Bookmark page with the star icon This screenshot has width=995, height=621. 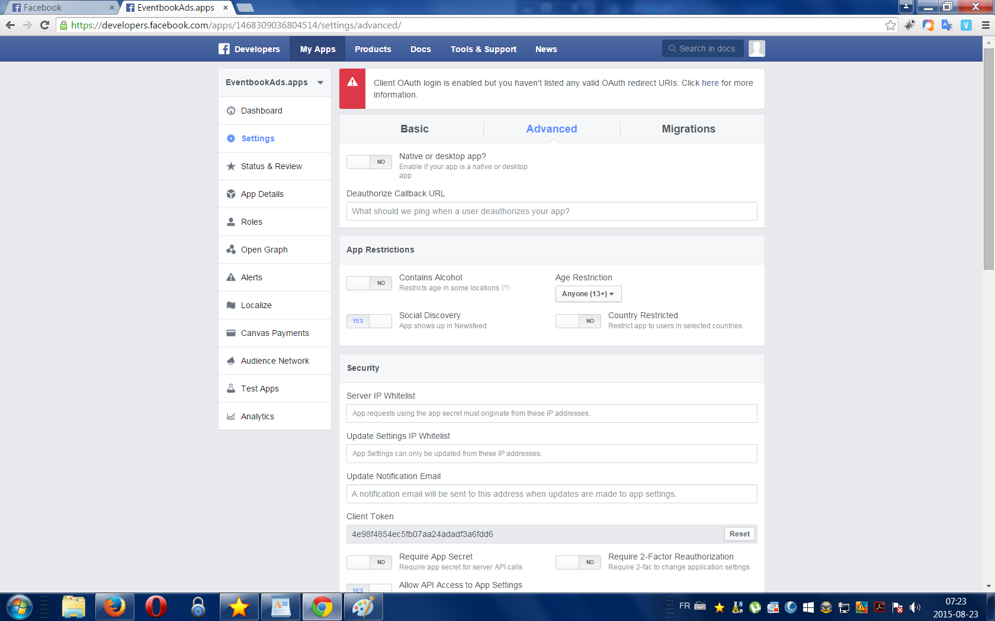click(890, 25)
